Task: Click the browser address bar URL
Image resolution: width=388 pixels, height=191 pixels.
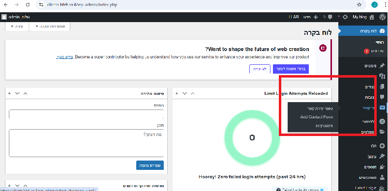Action: pos(82,5)
